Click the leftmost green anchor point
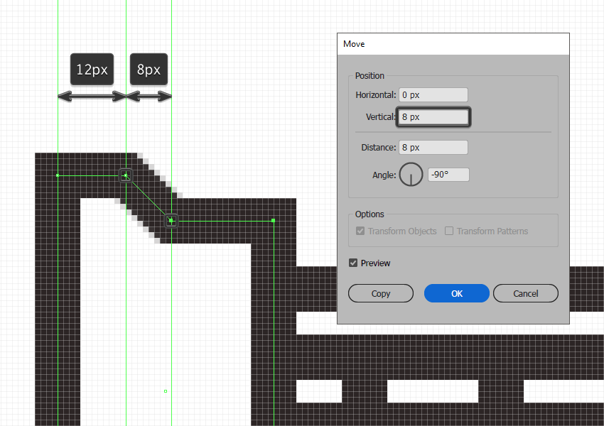Image resolution: width=604 pixels, height=426 pixels. [58, 175]
